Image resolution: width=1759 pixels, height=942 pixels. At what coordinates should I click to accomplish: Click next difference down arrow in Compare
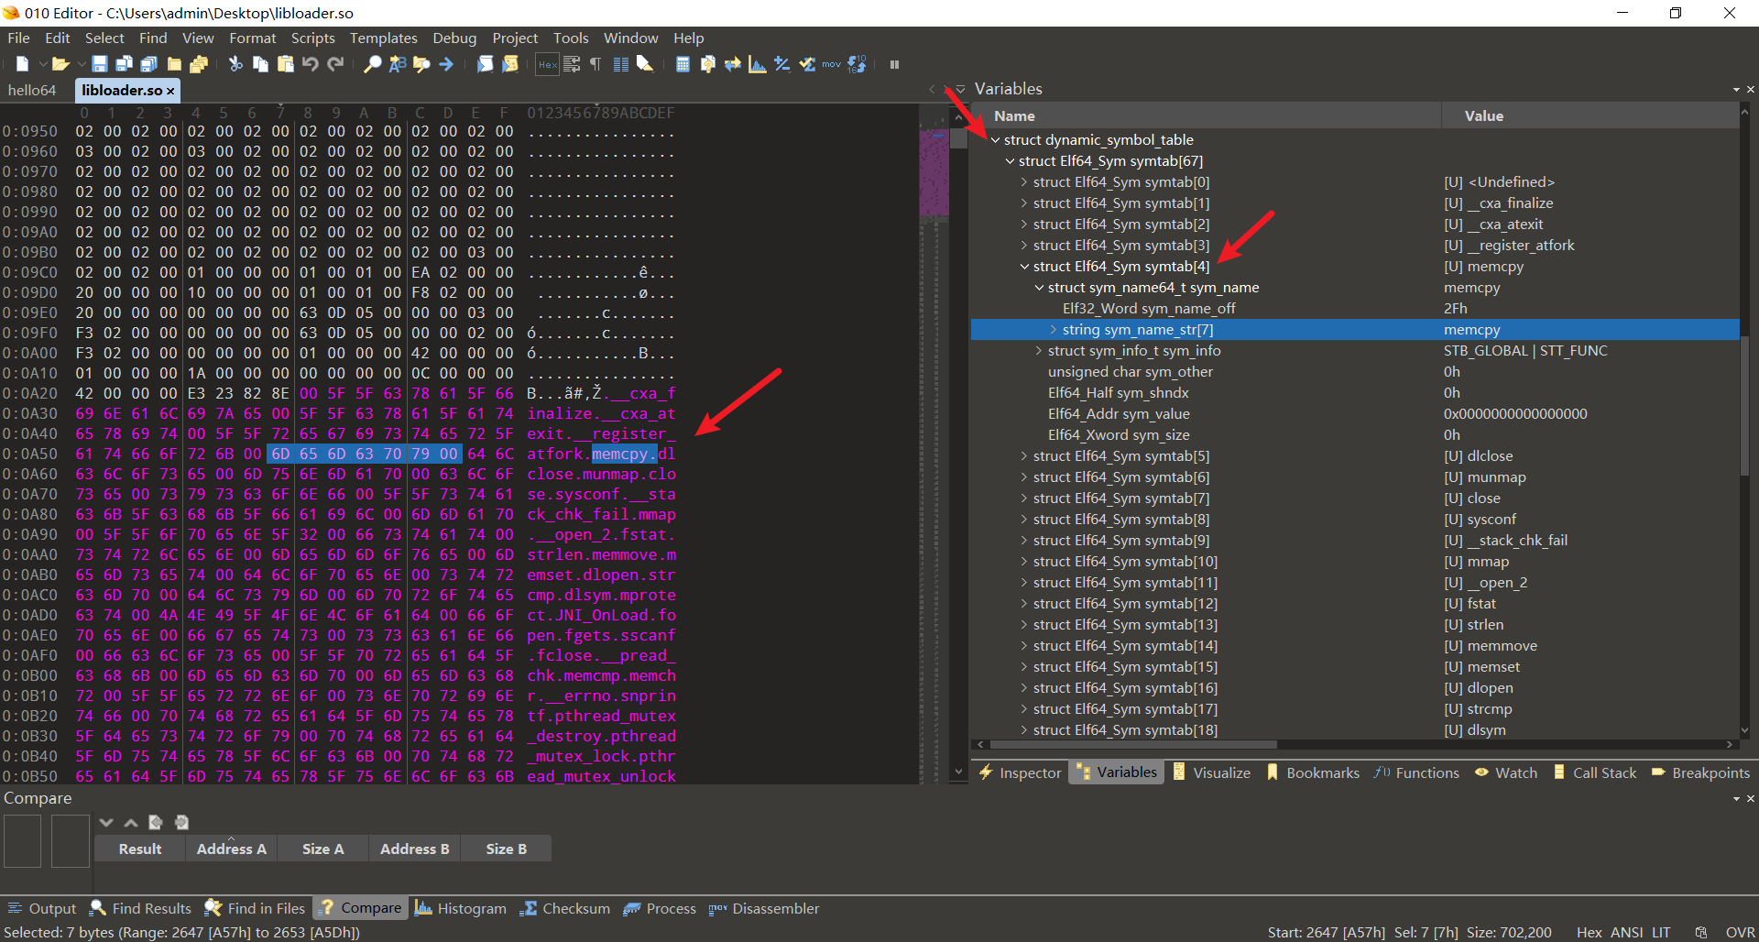coord(106,822)
